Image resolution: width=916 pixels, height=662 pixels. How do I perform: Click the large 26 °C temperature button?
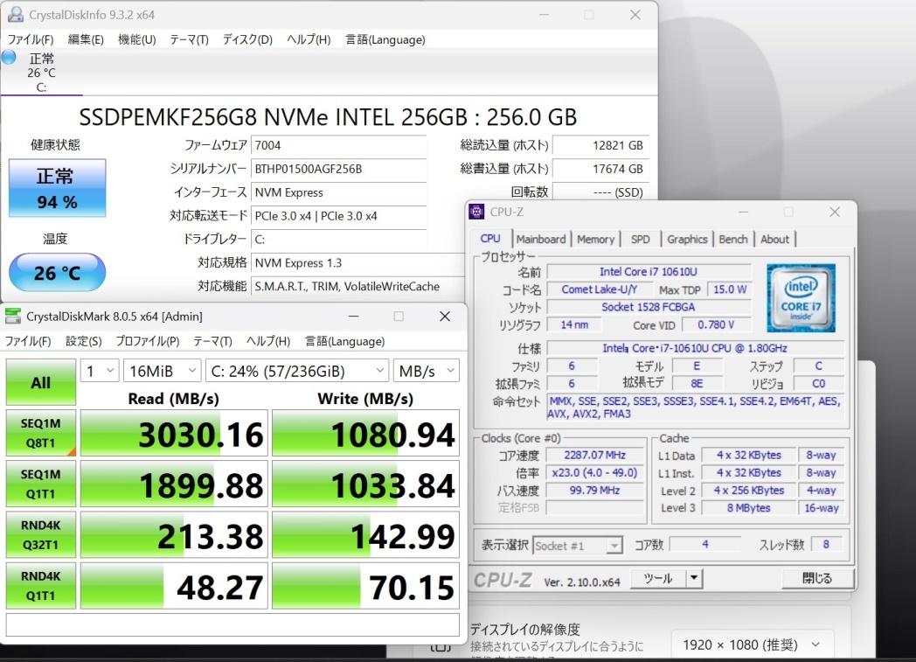58,272
